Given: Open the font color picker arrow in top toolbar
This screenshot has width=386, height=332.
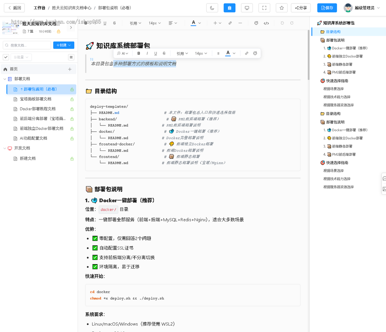Looking at the screenshot, I should (200, 23).
